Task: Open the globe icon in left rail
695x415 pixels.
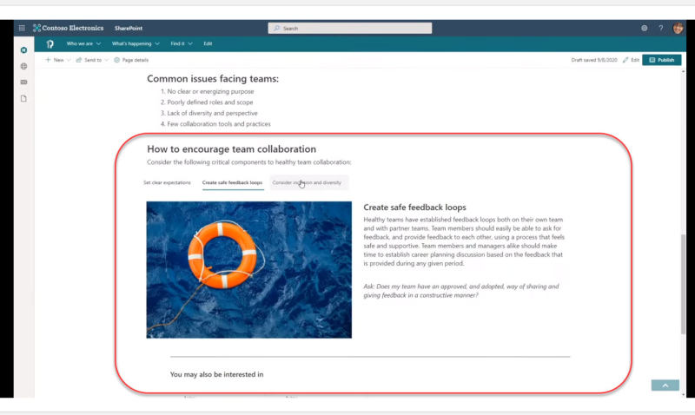Action: click(x=24, y=66)
